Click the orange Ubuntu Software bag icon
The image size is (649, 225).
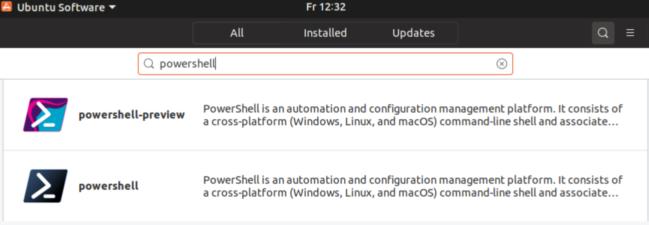tap(7, 7)
